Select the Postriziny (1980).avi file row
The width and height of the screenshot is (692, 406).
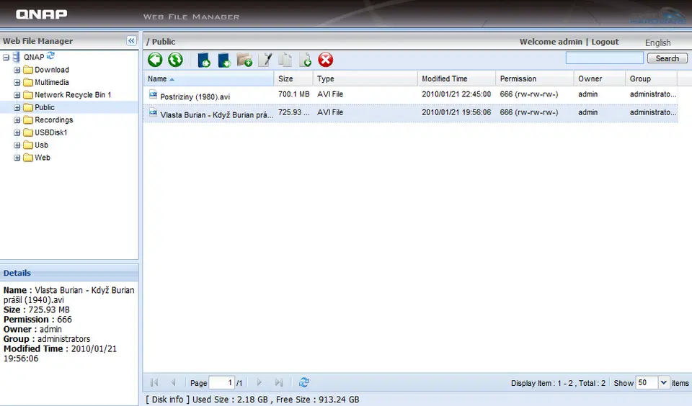[195, 96]
